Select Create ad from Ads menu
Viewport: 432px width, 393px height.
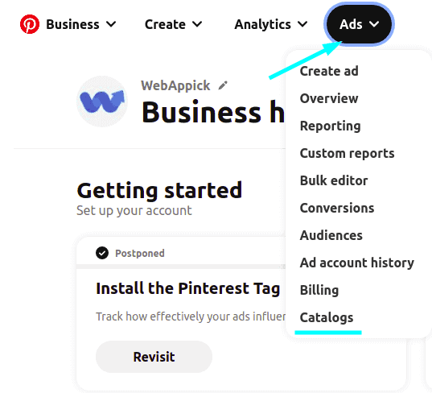[329, 71]
